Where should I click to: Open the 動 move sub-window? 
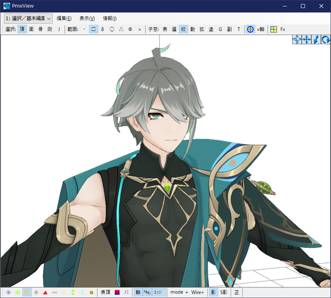click(193, 29)
